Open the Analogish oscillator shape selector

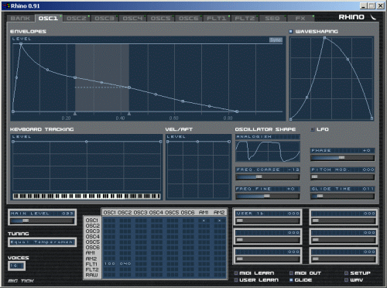coord(268,137)
